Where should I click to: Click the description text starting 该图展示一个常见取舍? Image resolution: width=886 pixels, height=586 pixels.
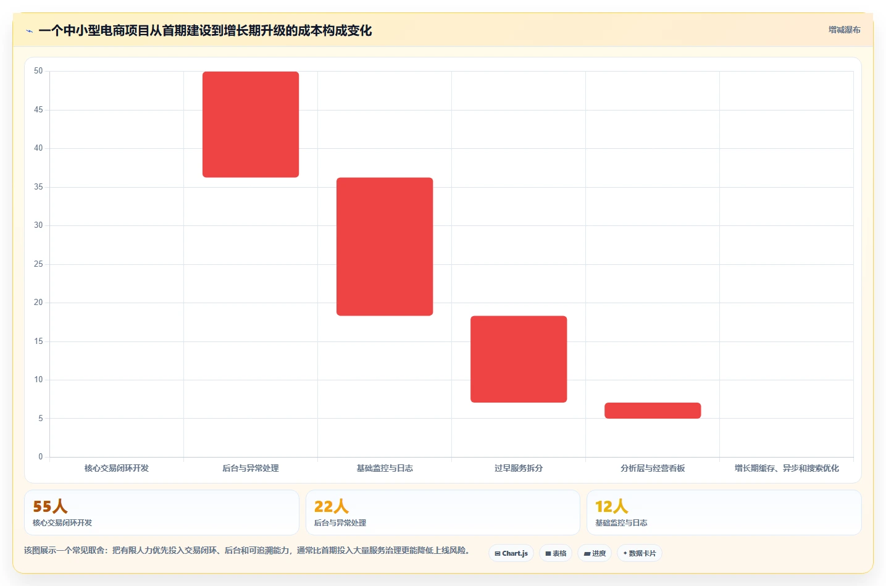[x=247, y=550]
